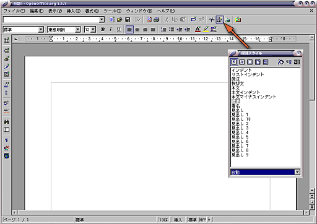Click the Redo arrow icon
Viewport: 317px width, 224px height.
click(x=201, y=20)
